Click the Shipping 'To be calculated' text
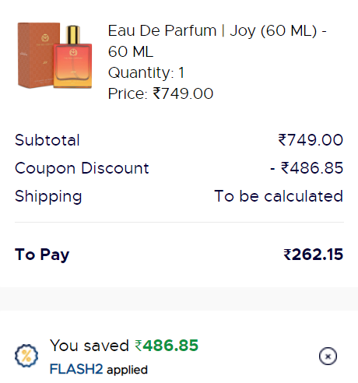Image resolution: width=358 pixels, height=383 pixels. tap(279, 196)
